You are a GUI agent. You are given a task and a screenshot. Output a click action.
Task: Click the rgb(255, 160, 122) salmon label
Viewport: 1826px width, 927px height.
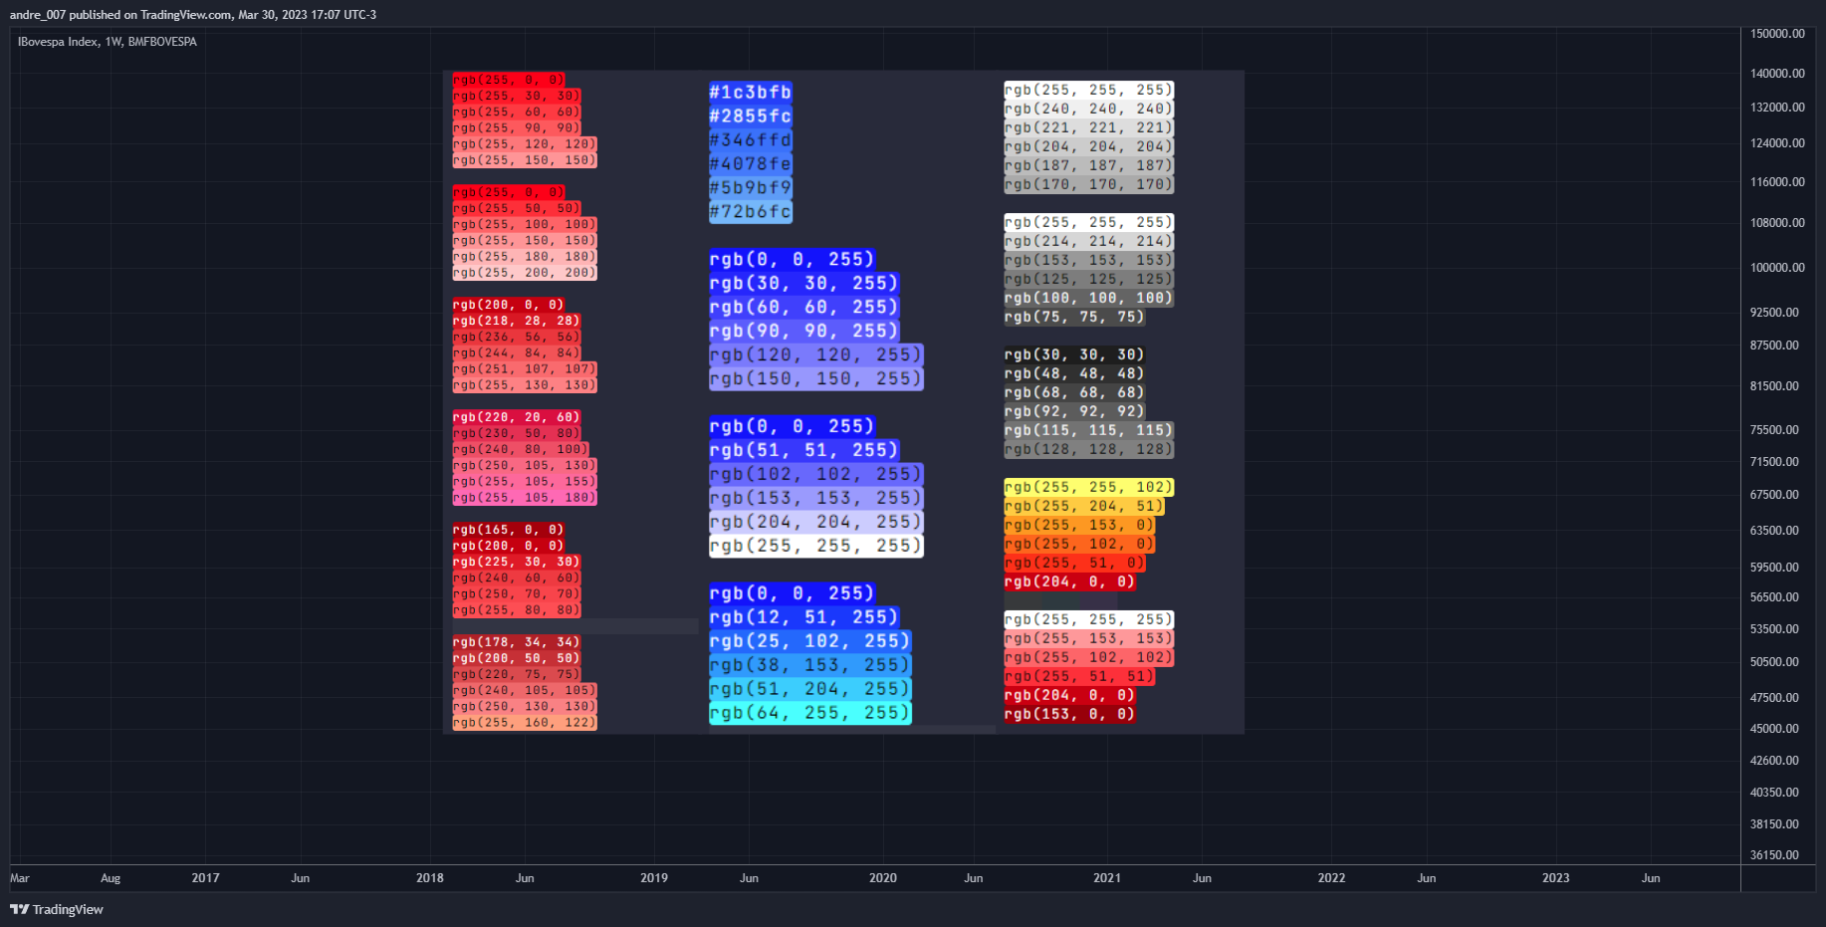[x=525, y=722]
